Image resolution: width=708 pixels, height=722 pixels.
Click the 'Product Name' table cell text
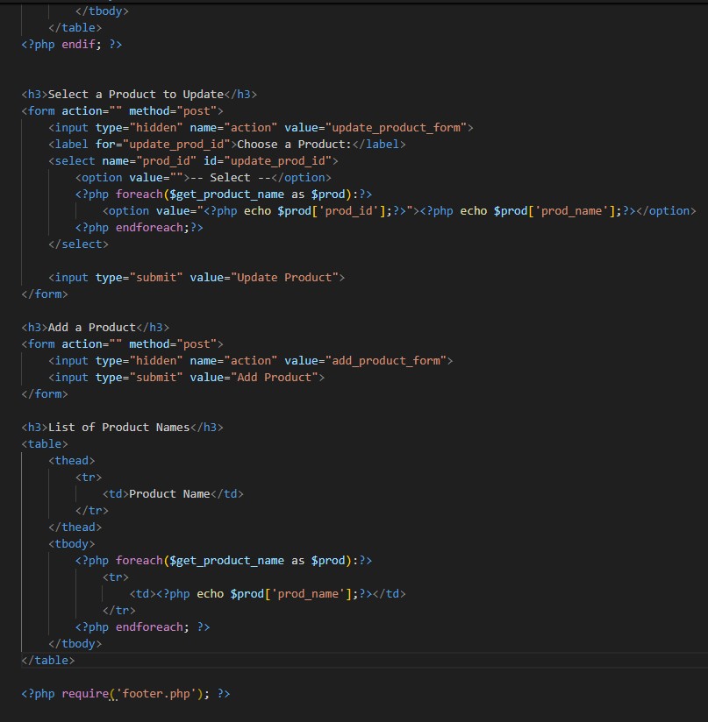pyautogui.click(x=169, y=494)
